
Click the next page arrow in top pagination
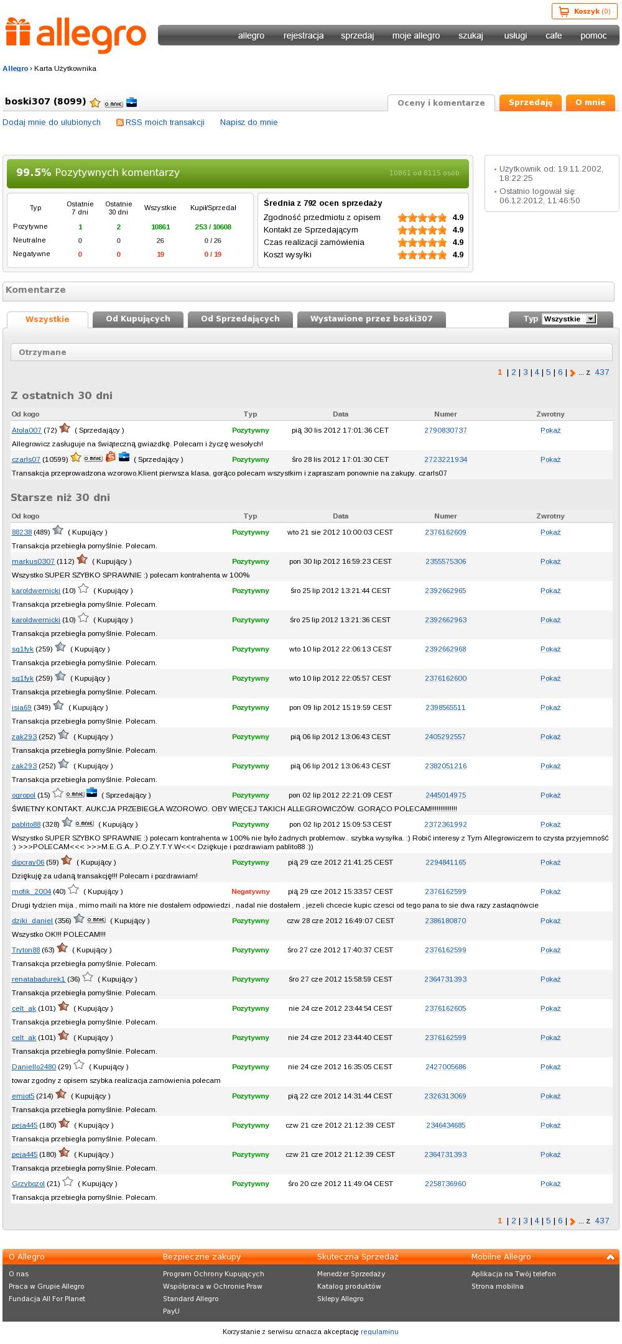coord(573,373)
